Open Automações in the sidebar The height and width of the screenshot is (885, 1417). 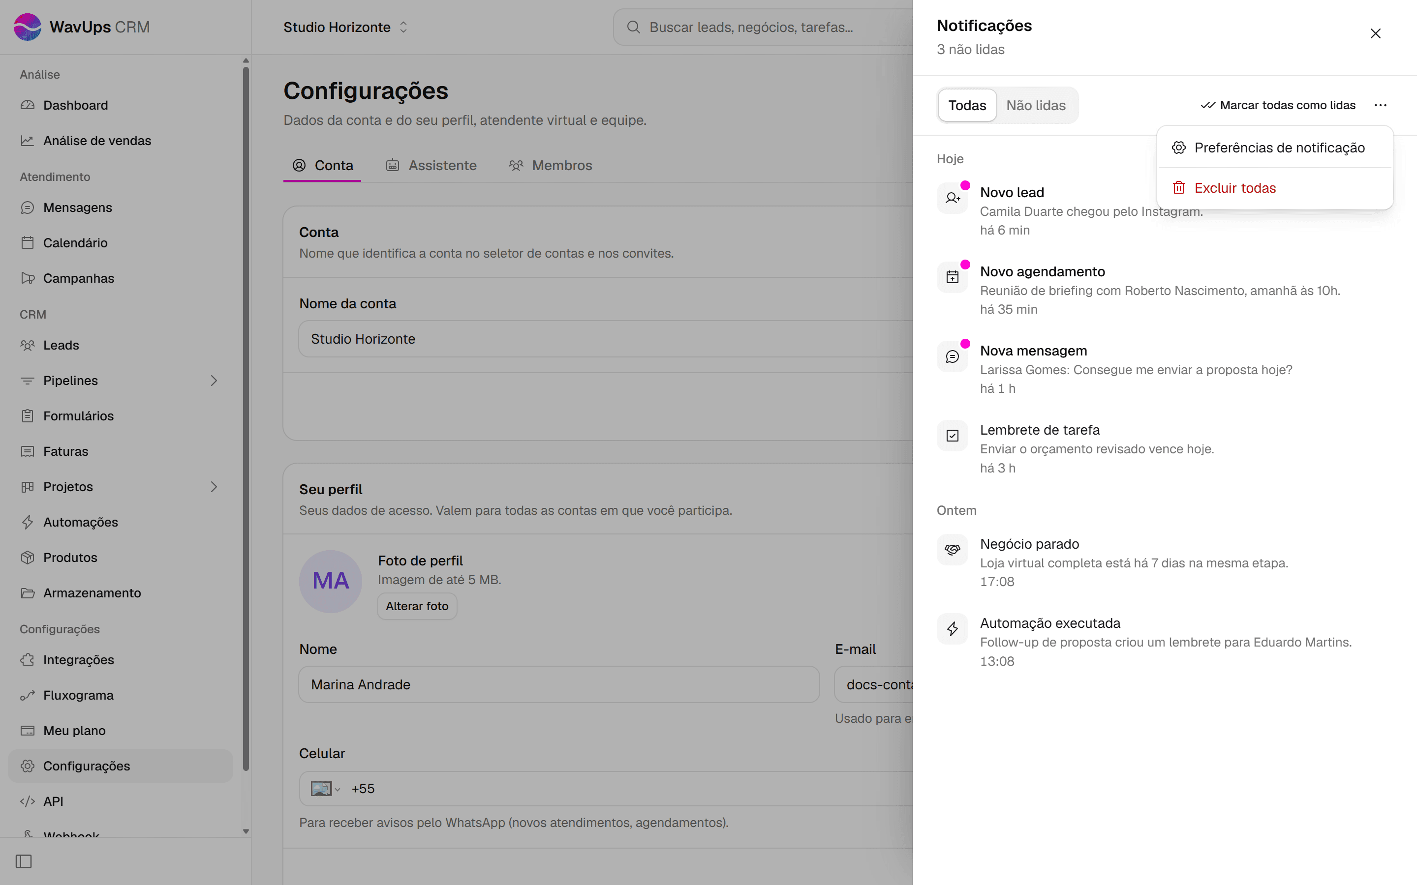pos(120,522)
